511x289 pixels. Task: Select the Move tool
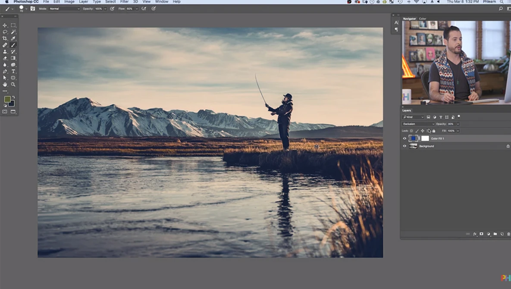5,25
